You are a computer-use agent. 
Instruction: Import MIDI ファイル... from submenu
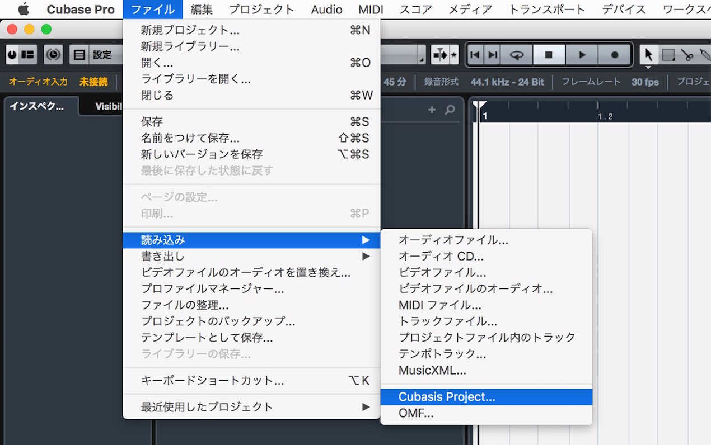tap(487, 305)
